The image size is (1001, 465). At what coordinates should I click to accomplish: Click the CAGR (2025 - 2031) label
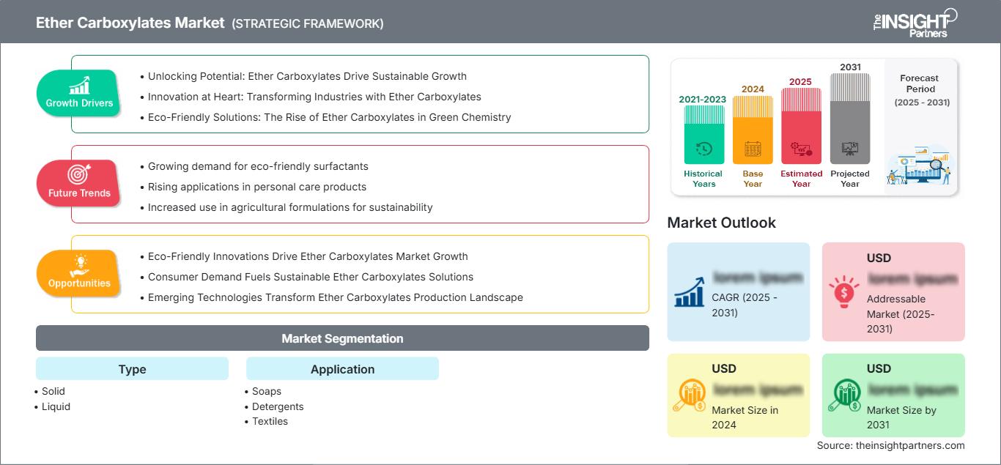745,305
